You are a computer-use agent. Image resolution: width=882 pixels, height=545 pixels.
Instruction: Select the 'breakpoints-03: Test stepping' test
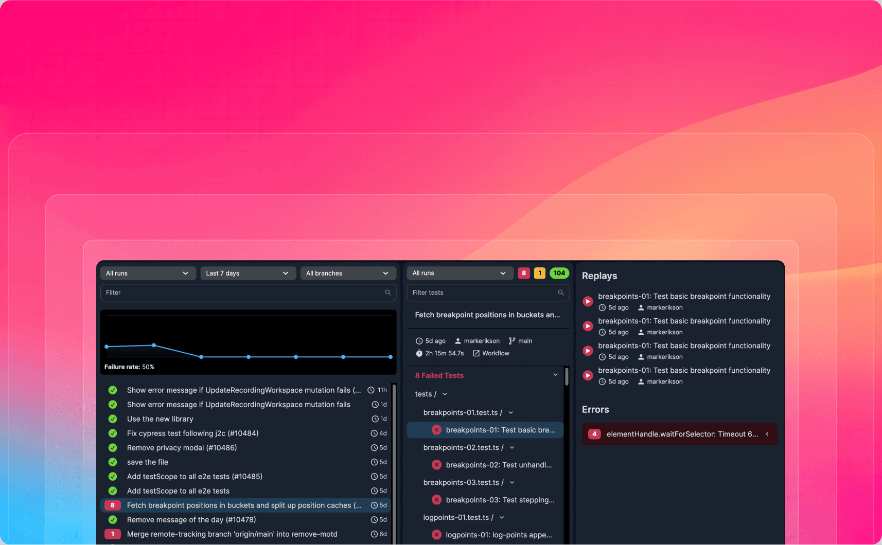click(x=500, y=500)
